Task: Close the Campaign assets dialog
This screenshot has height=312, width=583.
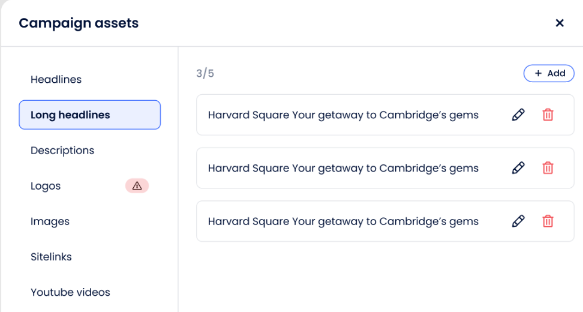Action: point(560,23)
